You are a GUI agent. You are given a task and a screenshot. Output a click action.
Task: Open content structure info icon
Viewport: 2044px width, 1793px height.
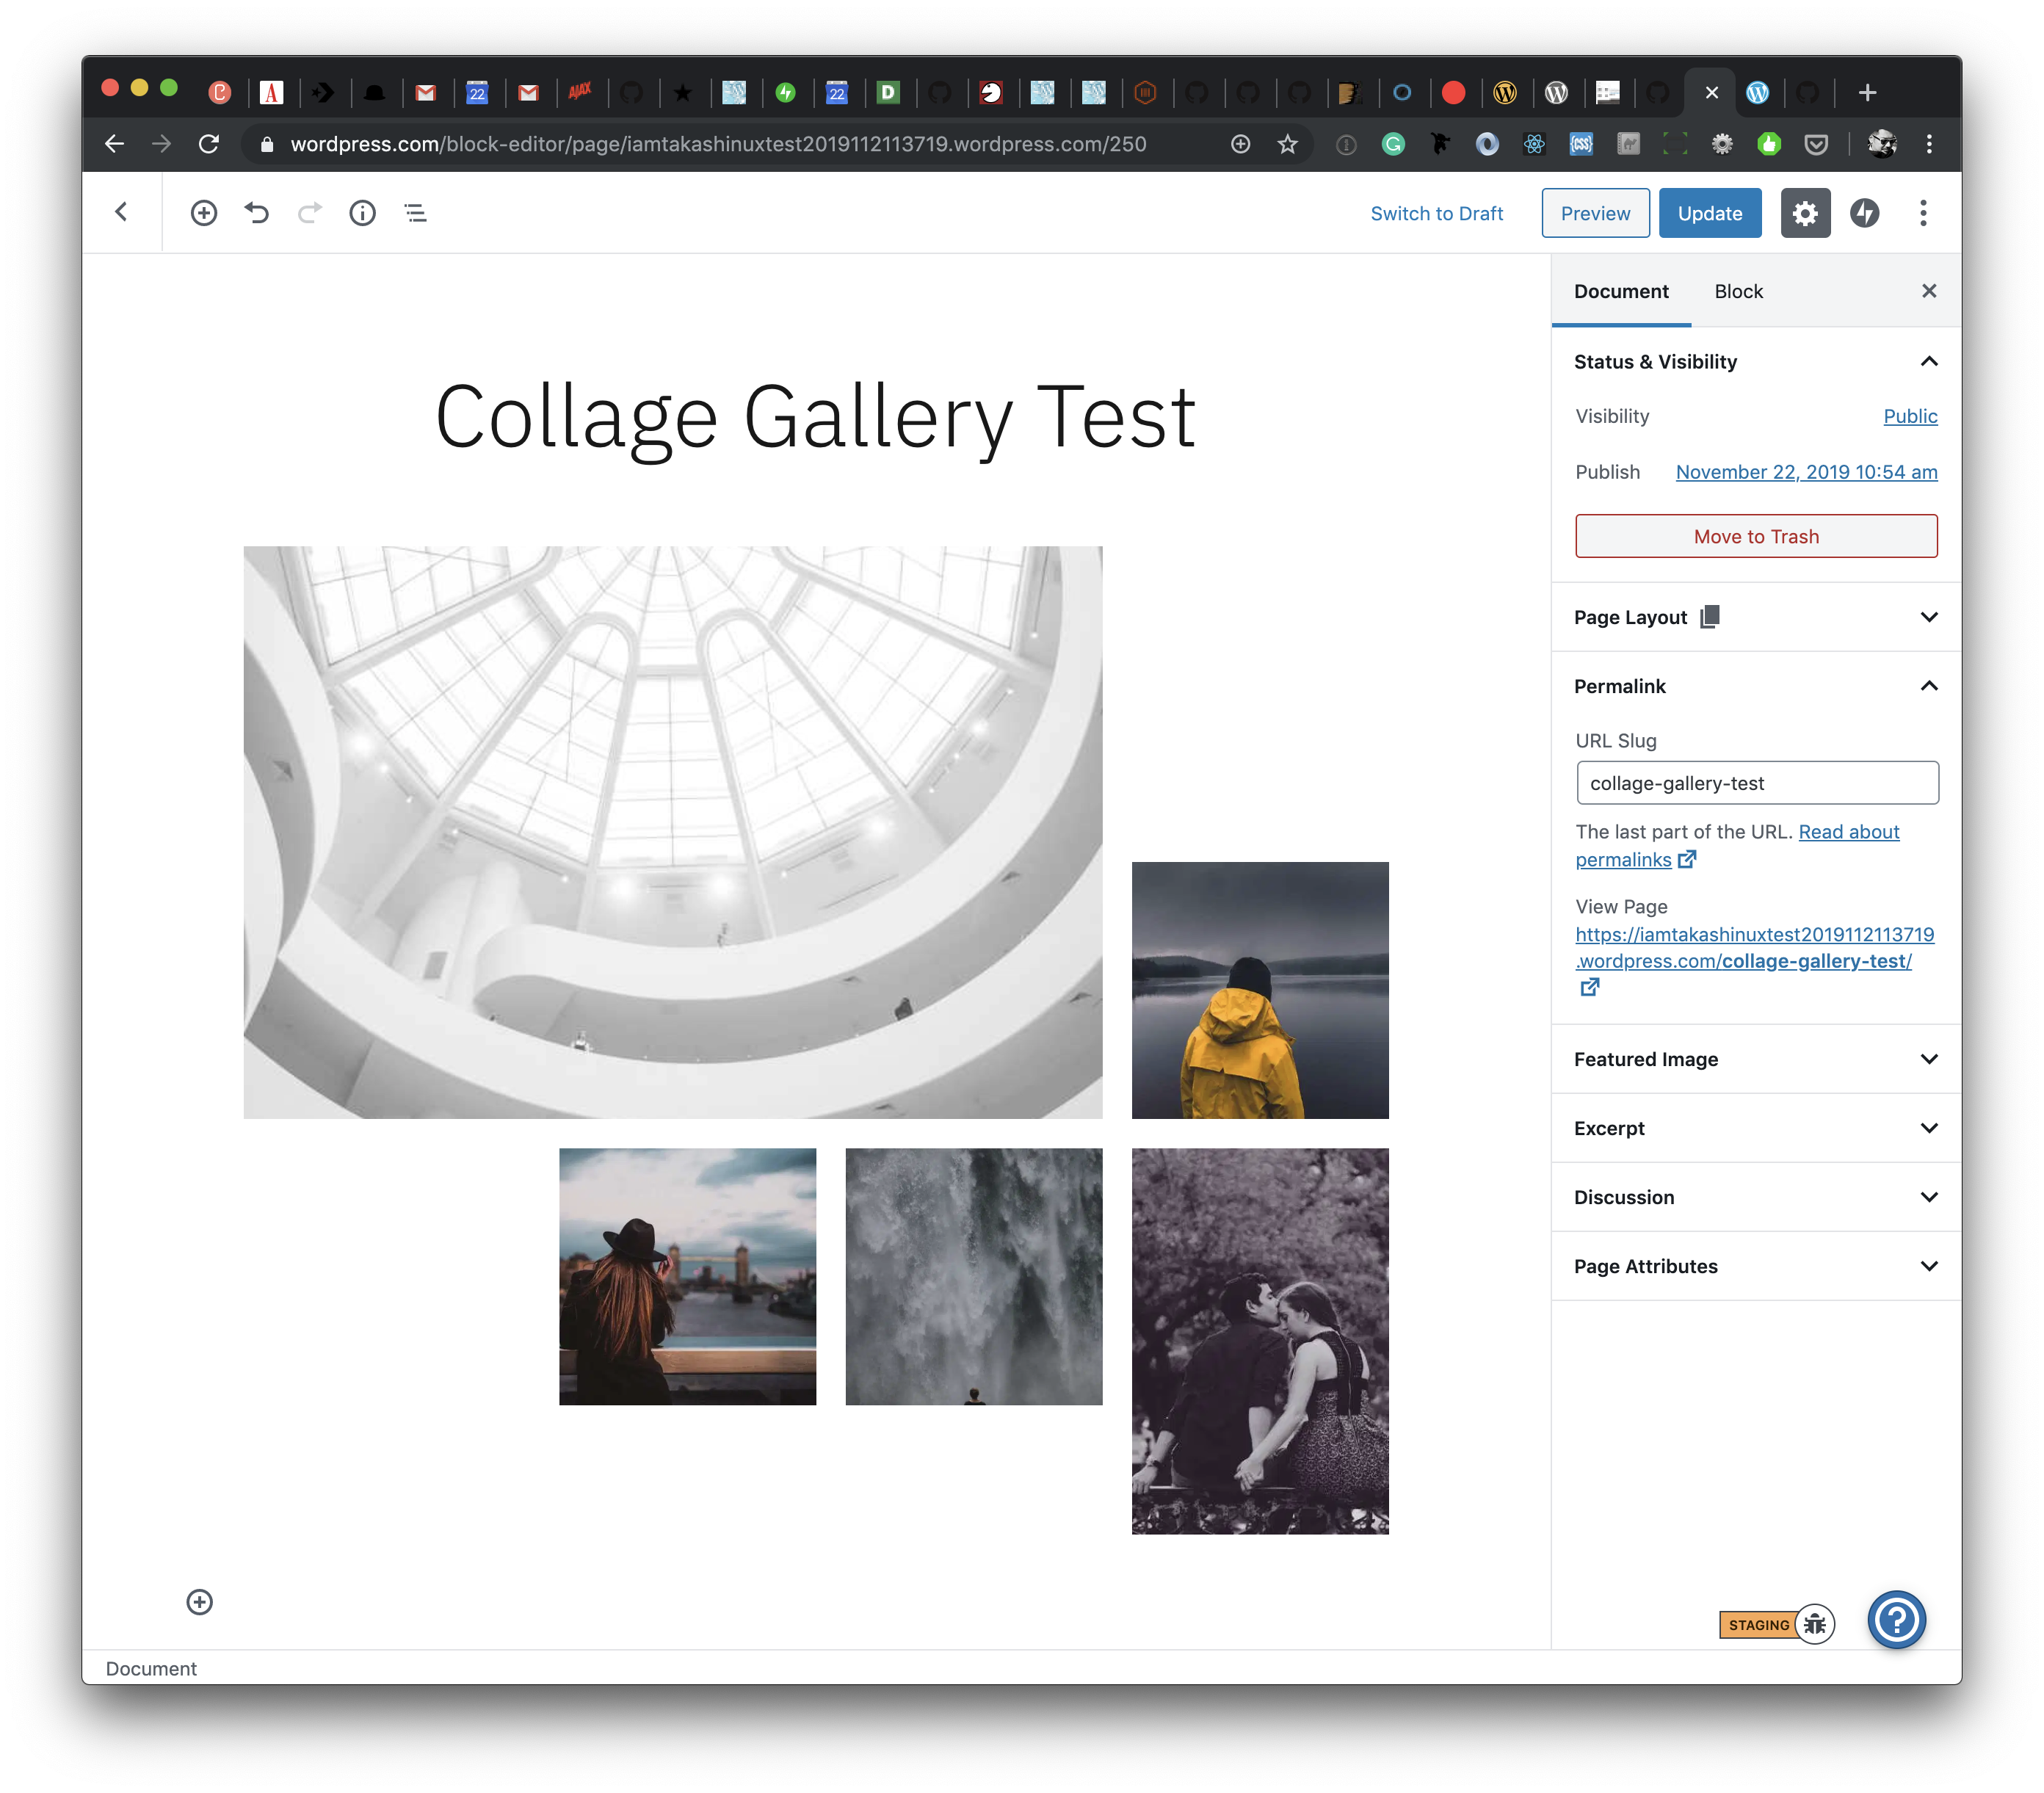click(362, 213)
